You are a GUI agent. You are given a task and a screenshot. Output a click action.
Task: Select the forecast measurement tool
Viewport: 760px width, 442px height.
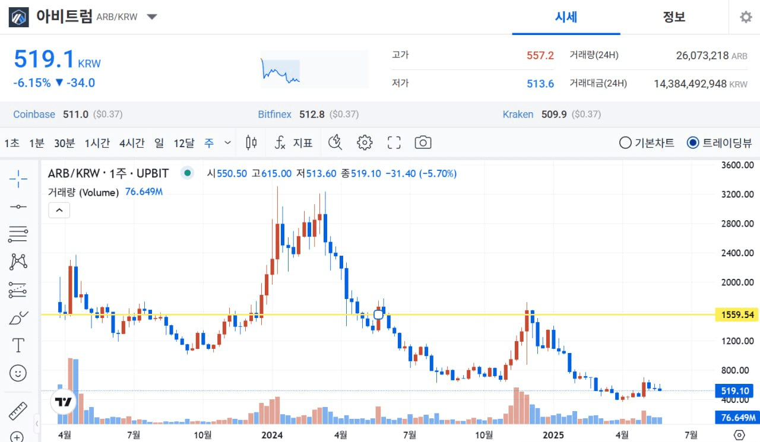tap(18, 290)
